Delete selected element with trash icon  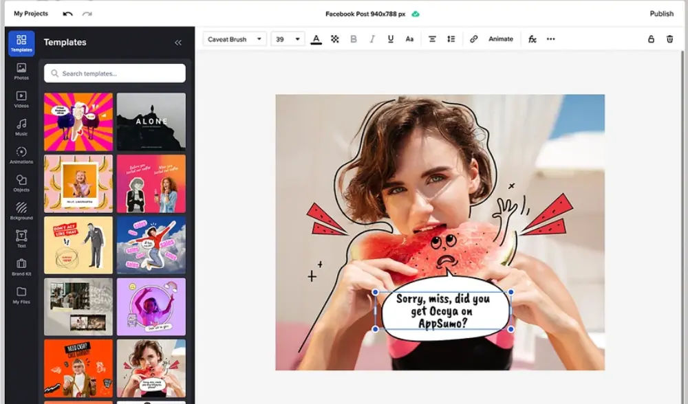(x=669, y=39)
